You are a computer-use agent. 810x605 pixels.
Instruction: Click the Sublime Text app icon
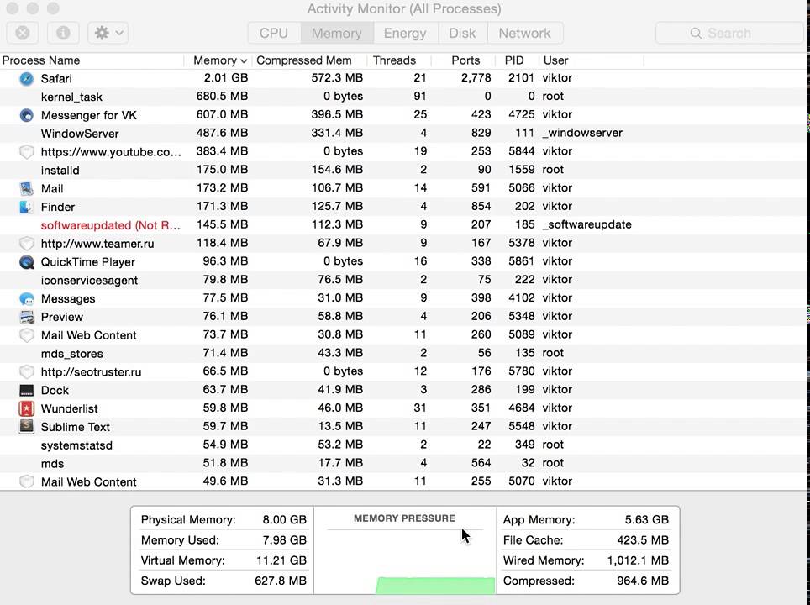(x=26, y=427)
